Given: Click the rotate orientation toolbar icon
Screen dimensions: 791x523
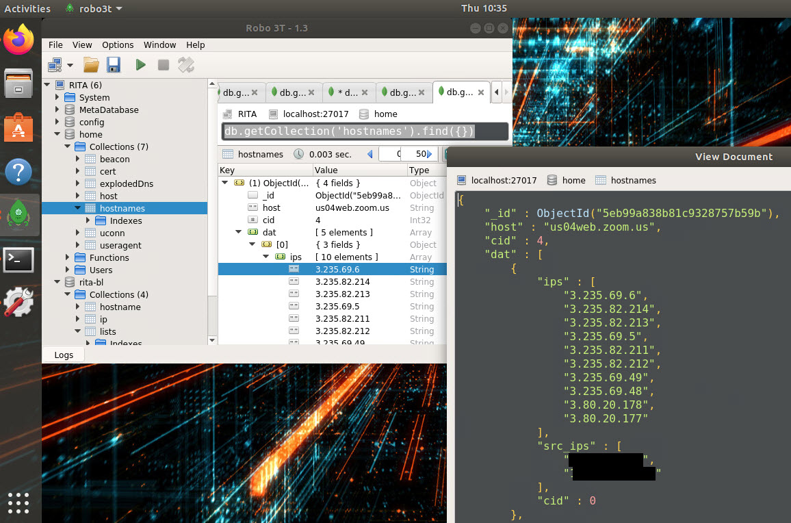Looking at the screenshot, I should coord(186,65).
